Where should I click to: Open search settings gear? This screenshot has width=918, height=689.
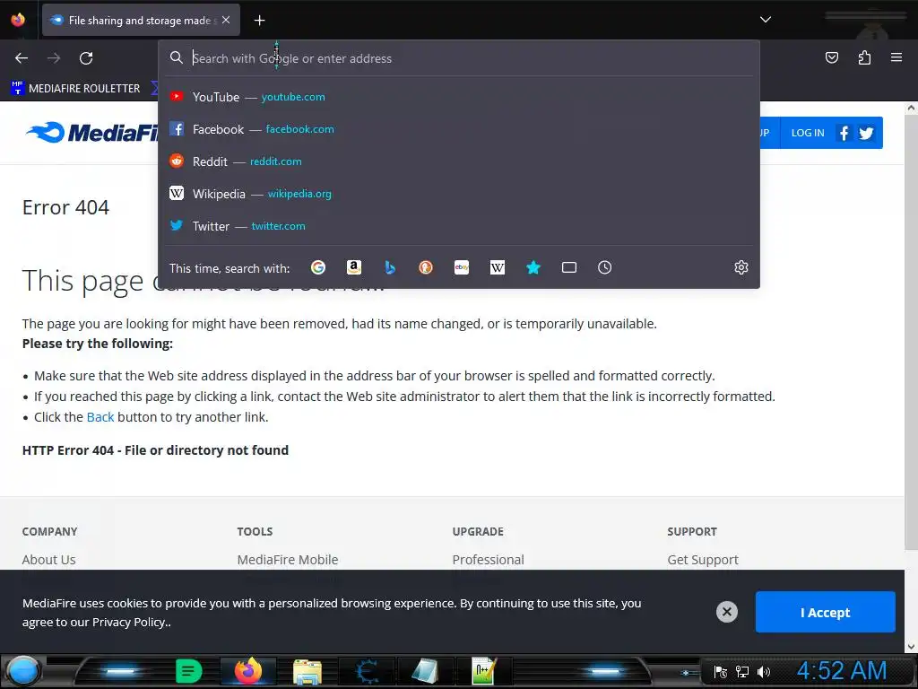[x=741, y=267]
